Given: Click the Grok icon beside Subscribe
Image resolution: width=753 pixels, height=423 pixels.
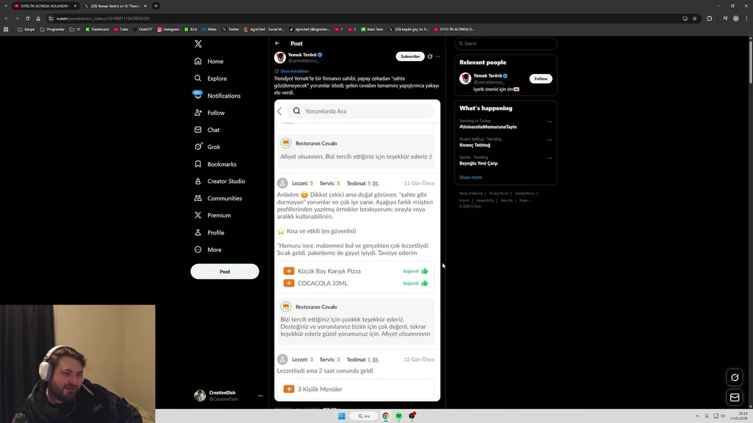Looking at the screenshot, I should (430, 56).
